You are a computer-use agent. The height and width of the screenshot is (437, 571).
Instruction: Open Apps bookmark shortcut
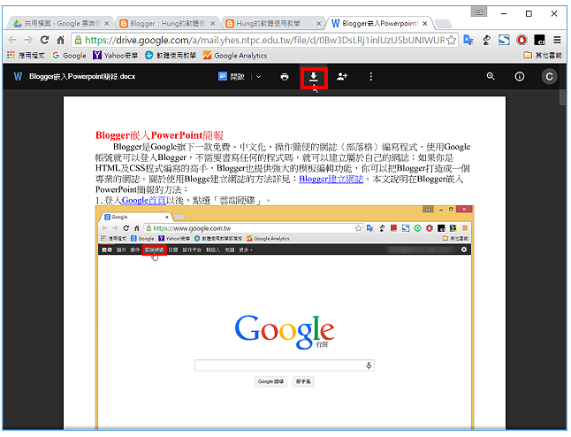[26, 56]
